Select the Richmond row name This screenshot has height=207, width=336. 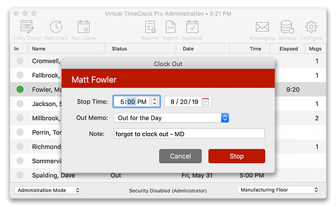47,146
